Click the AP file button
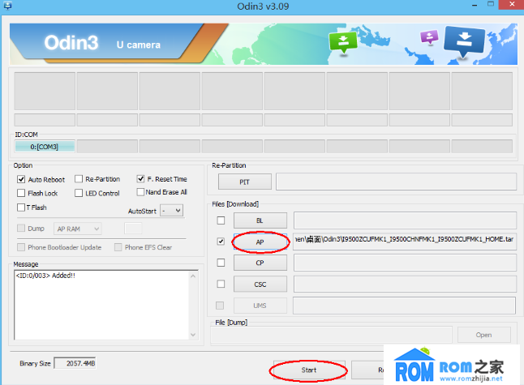 (x=260, y=242)
